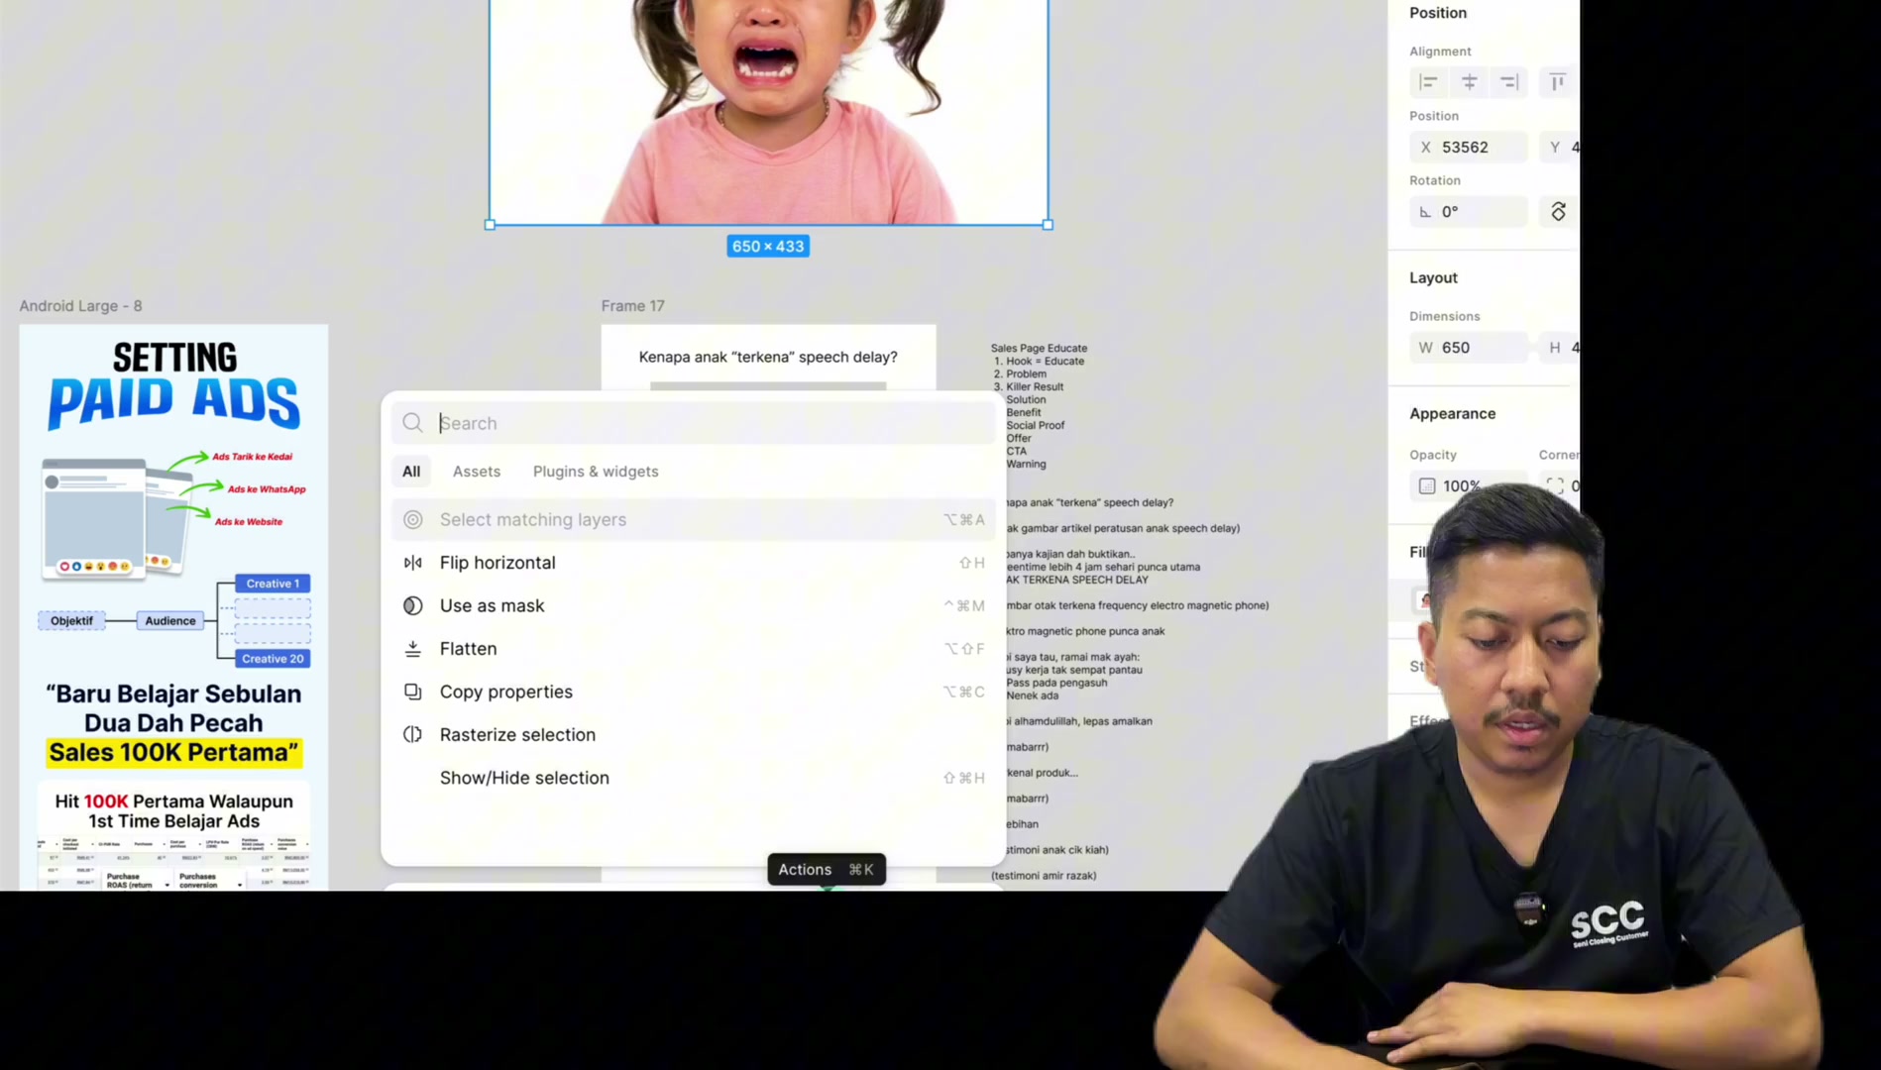Apply Use as mask action
Image resolution: width=1881 pixels, height=1070 pixels.
click(694, 605)
